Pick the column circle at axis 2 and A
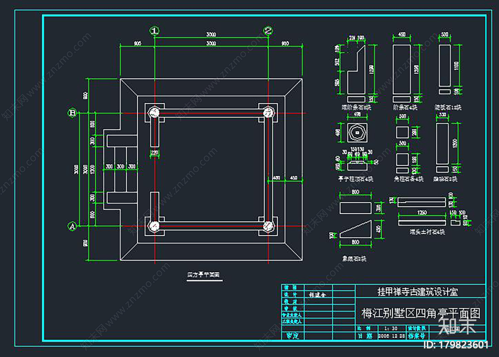The image size is (499, 357). coord(268,226)
